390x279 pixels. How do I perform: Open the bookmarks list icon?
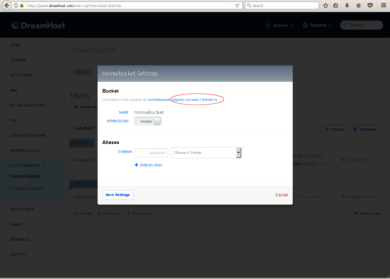pos(336,5)
